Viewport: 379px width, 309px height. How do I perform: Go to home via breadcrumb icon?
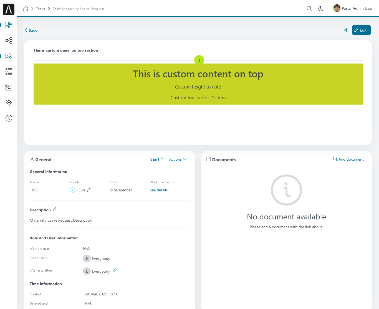[26, 9]
